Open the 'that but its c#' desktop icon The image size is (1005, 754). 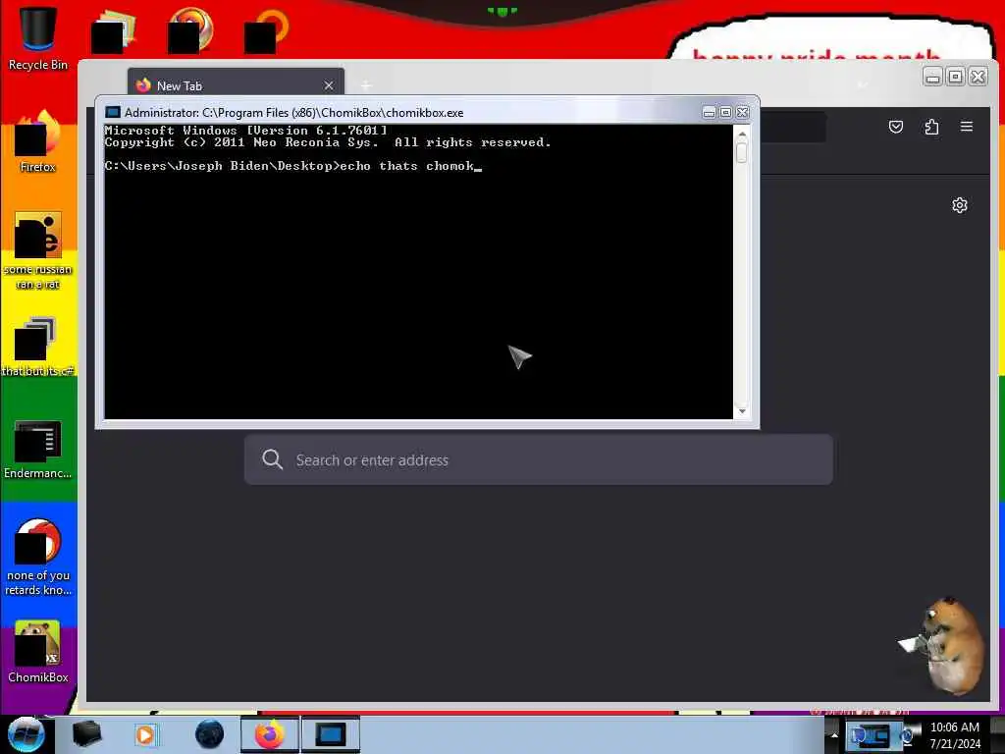point(38,347)
